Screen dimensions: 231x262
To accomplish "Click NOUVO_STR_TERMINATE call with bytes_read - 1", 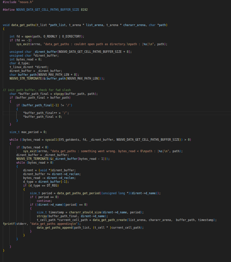I will pos(63,159).
